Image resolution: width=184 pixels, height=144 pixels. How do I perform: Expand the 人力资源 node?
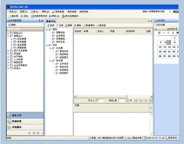[8, 59]
